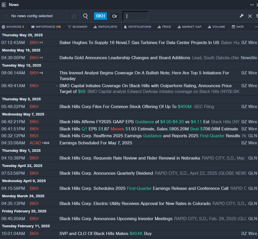Expand the BMO Capital story caret
The height and width of the screenshot is (239, 258).
[x=57, y=86]
